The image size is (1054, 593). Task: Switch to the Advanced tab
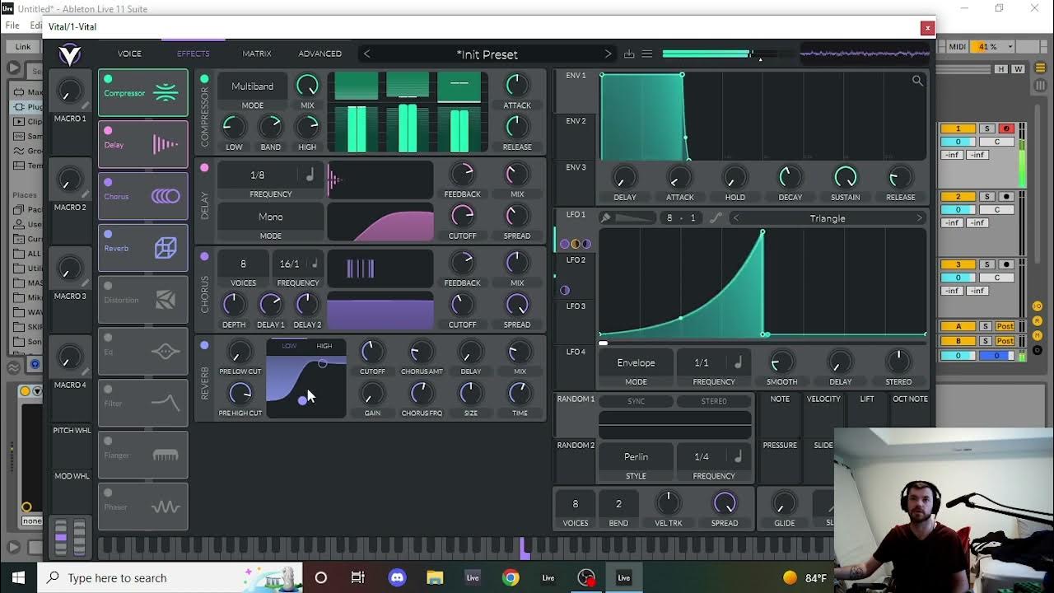pyautogui.click(x=319, y=54)
